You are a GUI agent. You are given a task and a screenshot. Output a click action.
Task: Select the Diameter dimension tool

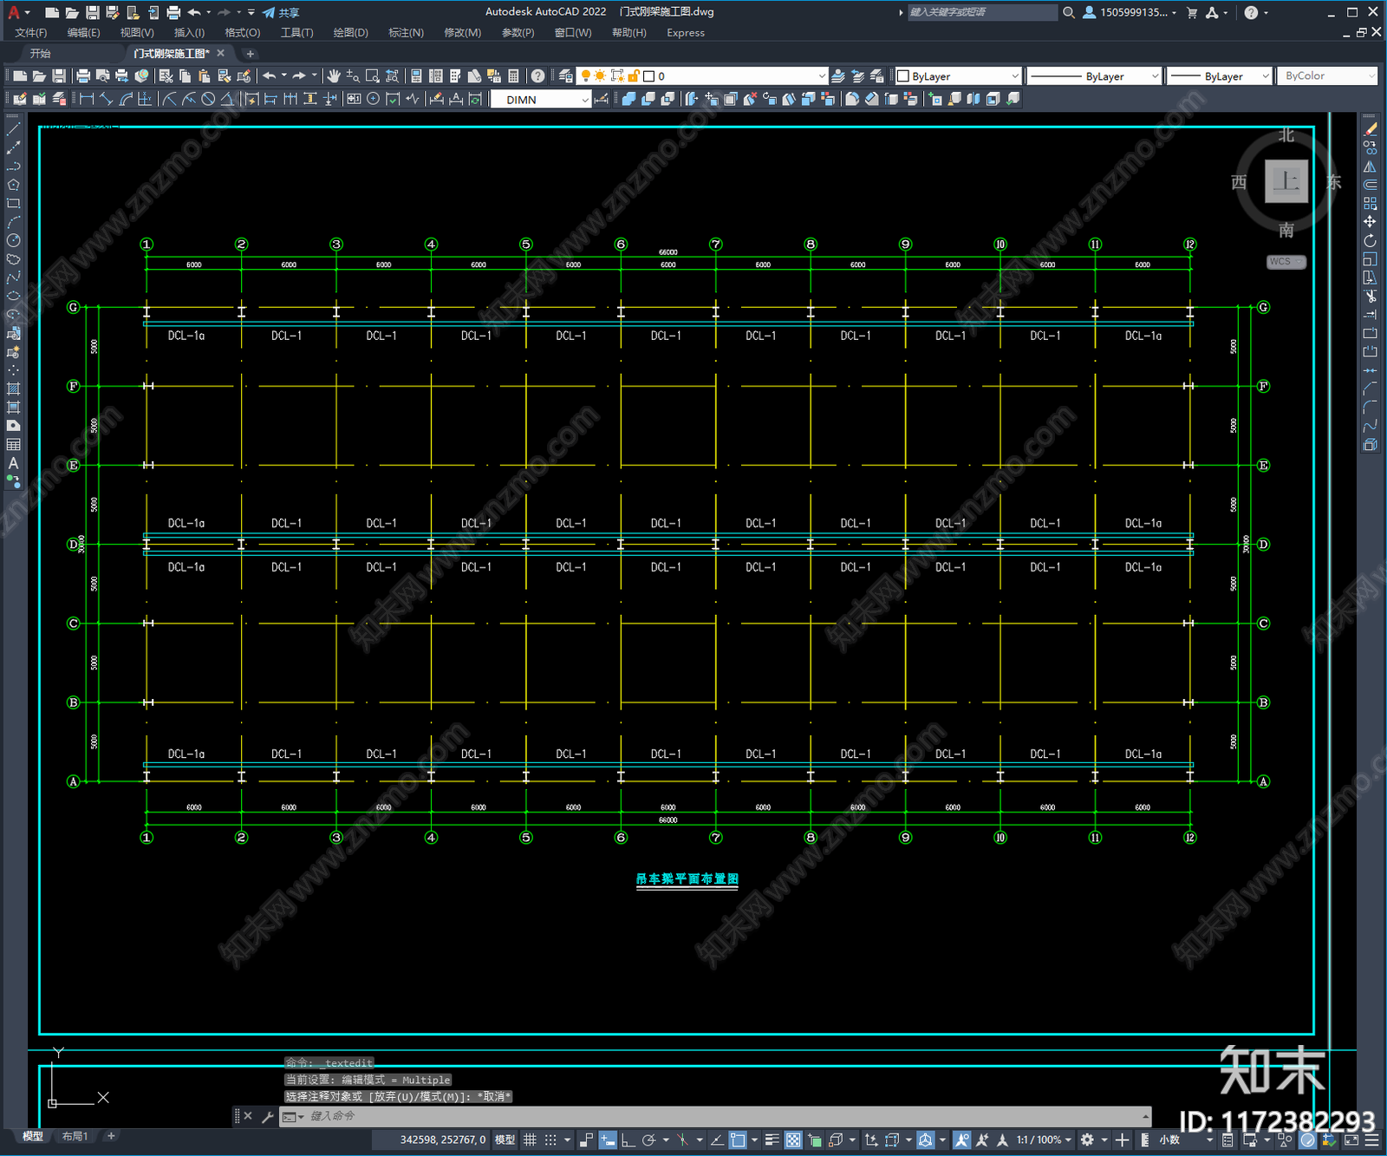(208, 99)
